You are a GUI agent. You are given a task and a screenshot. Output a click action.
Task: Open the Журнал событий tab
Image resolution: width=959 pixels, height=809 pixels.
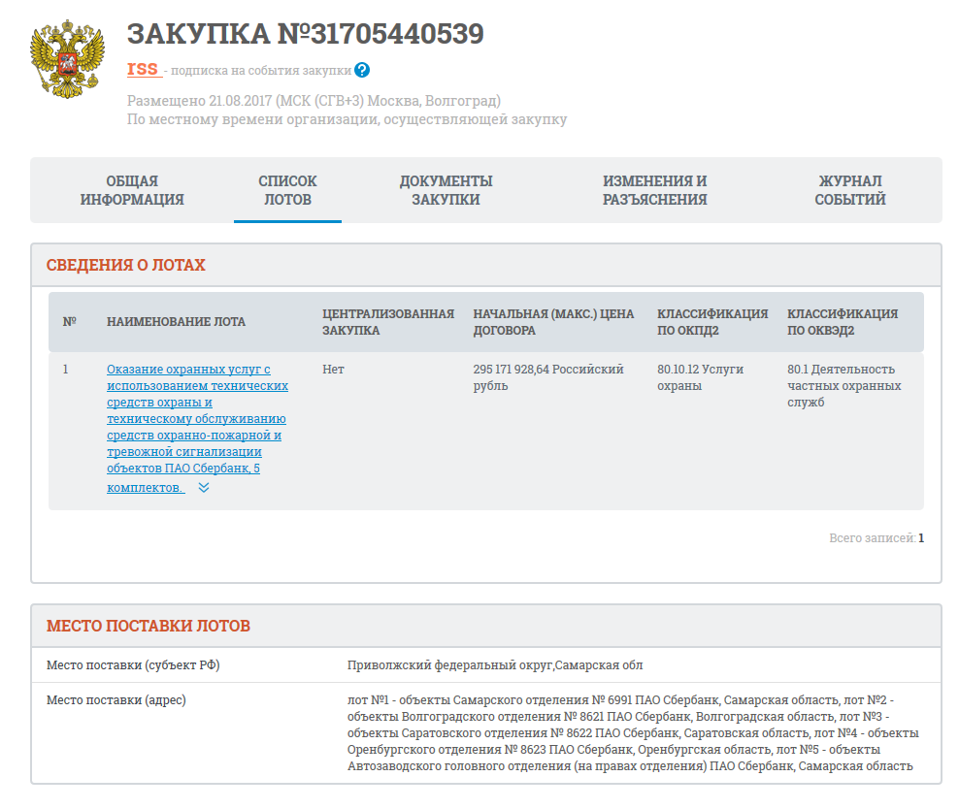[850, 190]
